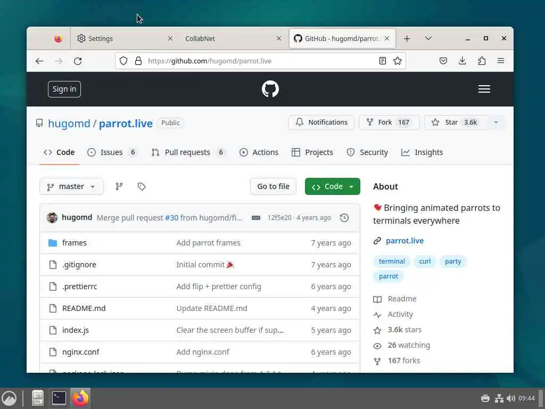Open Firefox downloads panel

(x=463, y=61)
